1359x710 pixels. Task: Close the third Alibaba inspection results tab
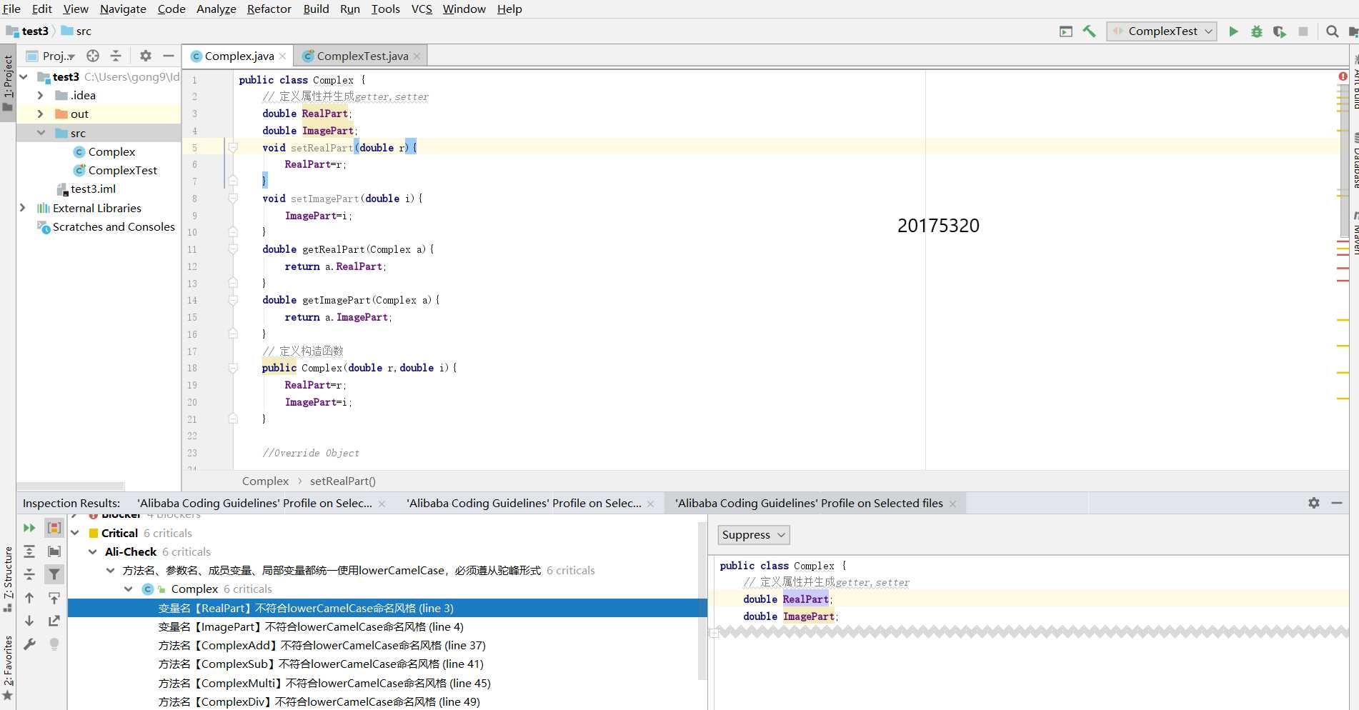pos(952,504)
